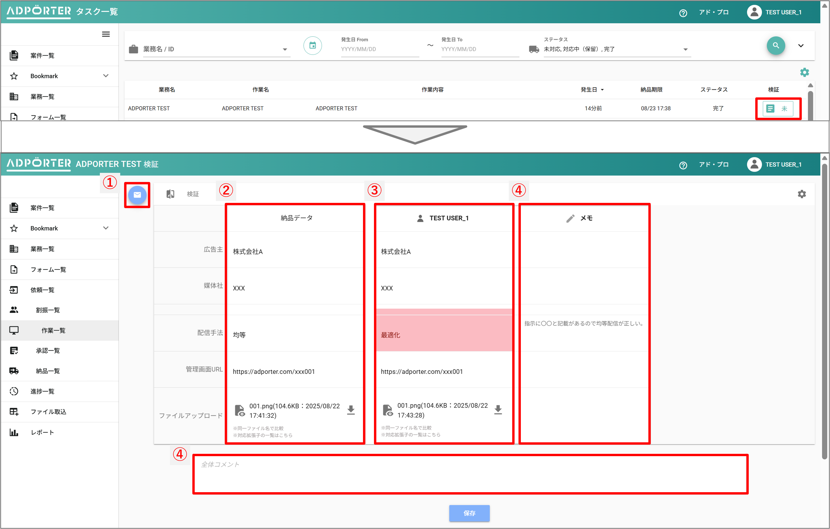Open the calendar date picker icon
Screen dimensions: 830x529
pyautogui.click(x=312, y=45)
